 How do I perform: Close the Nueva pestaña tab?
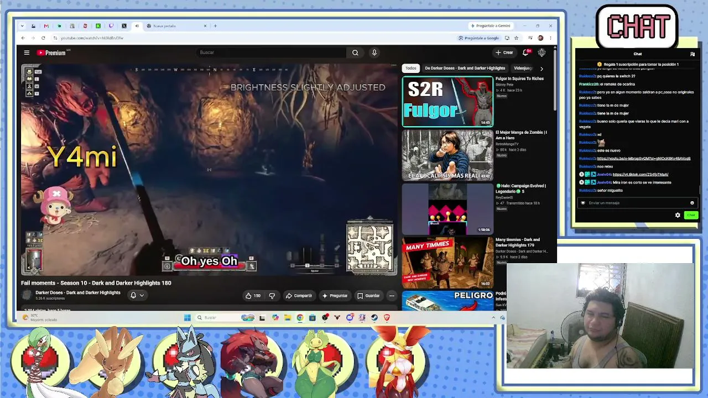[x=205, y=26]
